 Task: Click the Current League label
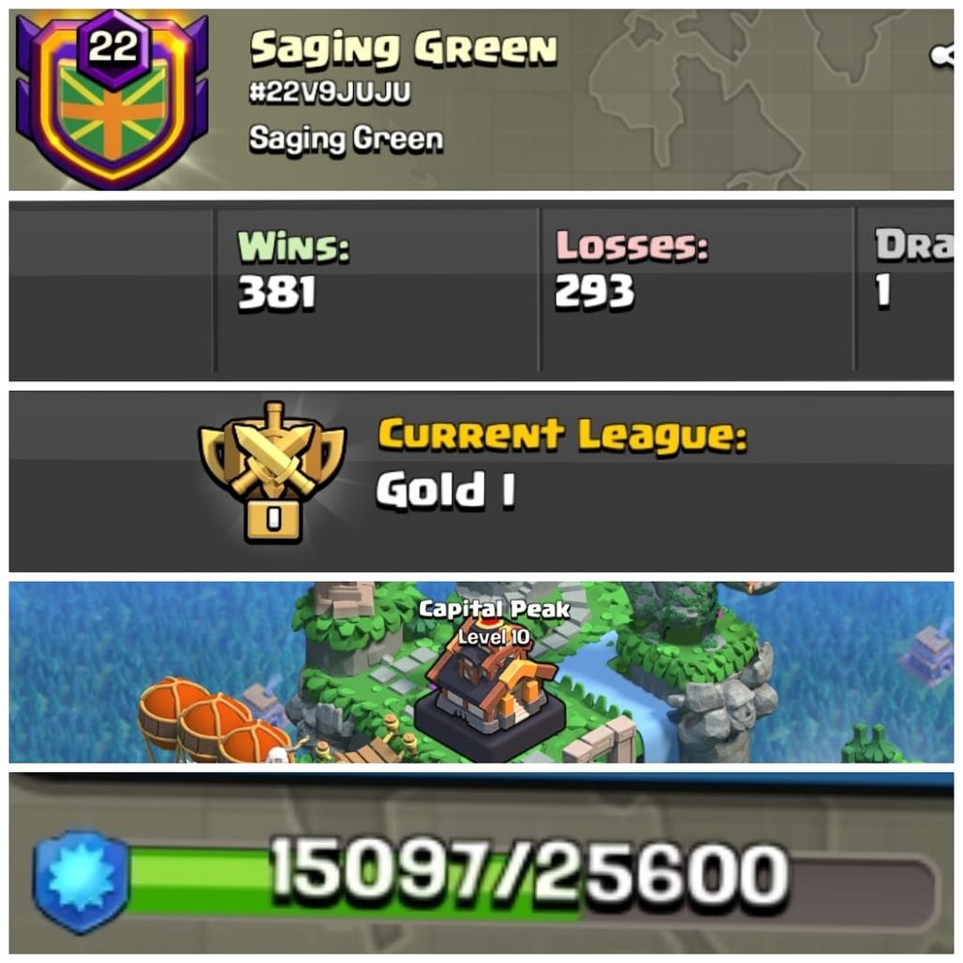pyautogui.click(x=562, y=436)
